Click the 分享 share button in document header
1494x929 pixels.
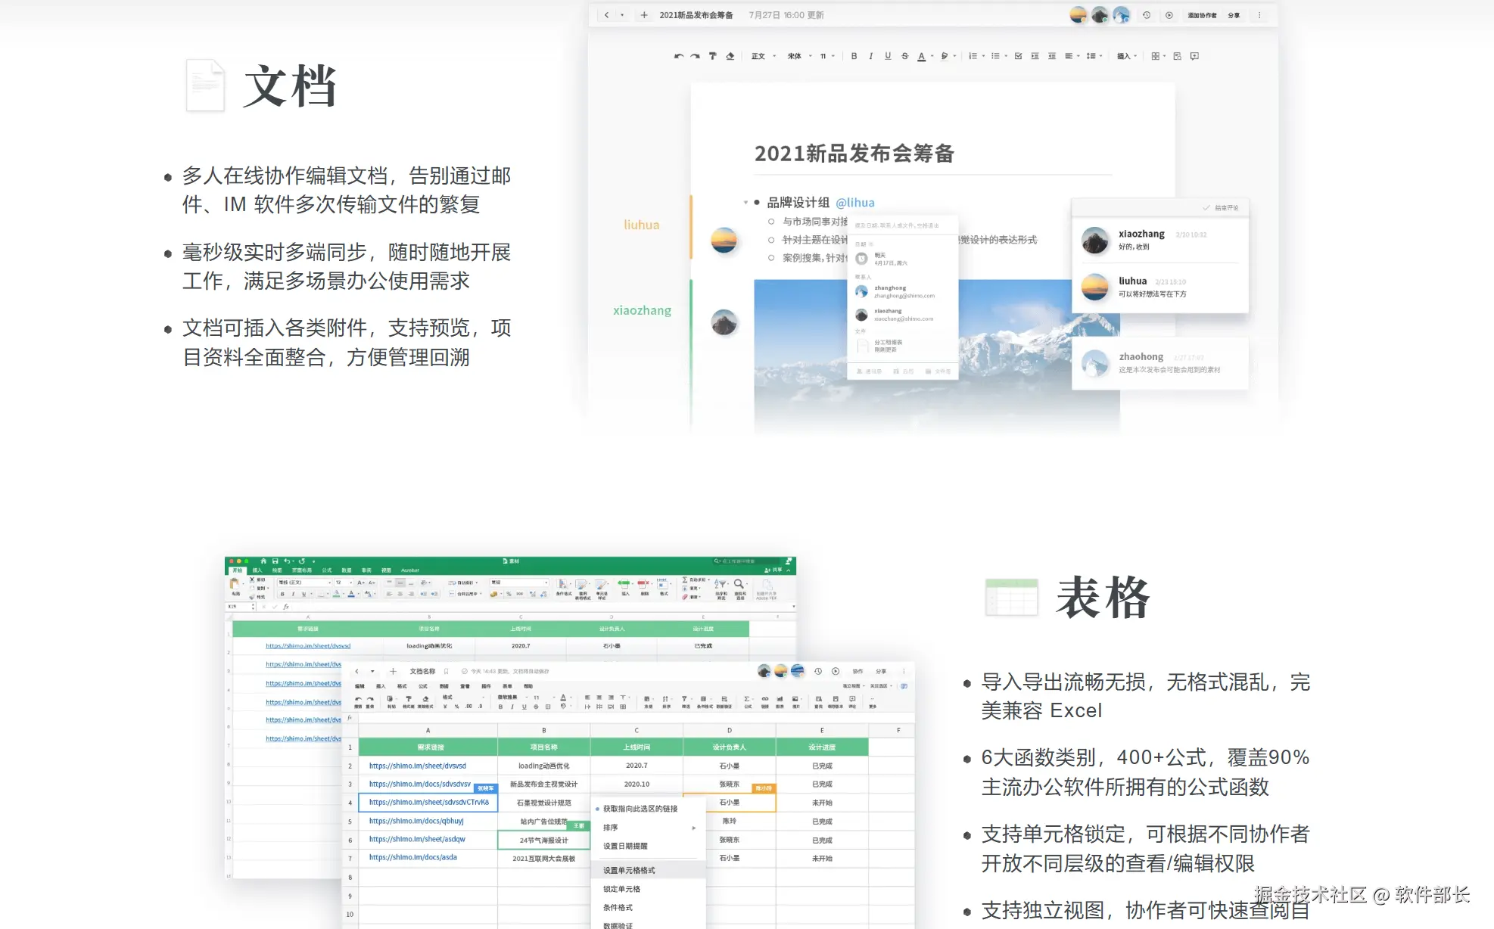coord(1234,15)
